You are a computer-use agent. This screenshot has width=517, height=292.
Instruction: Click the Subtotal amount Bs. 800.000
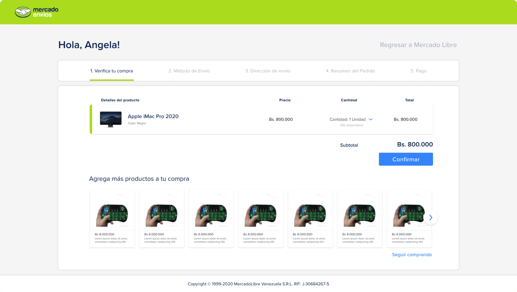click(x=415, y=145)
